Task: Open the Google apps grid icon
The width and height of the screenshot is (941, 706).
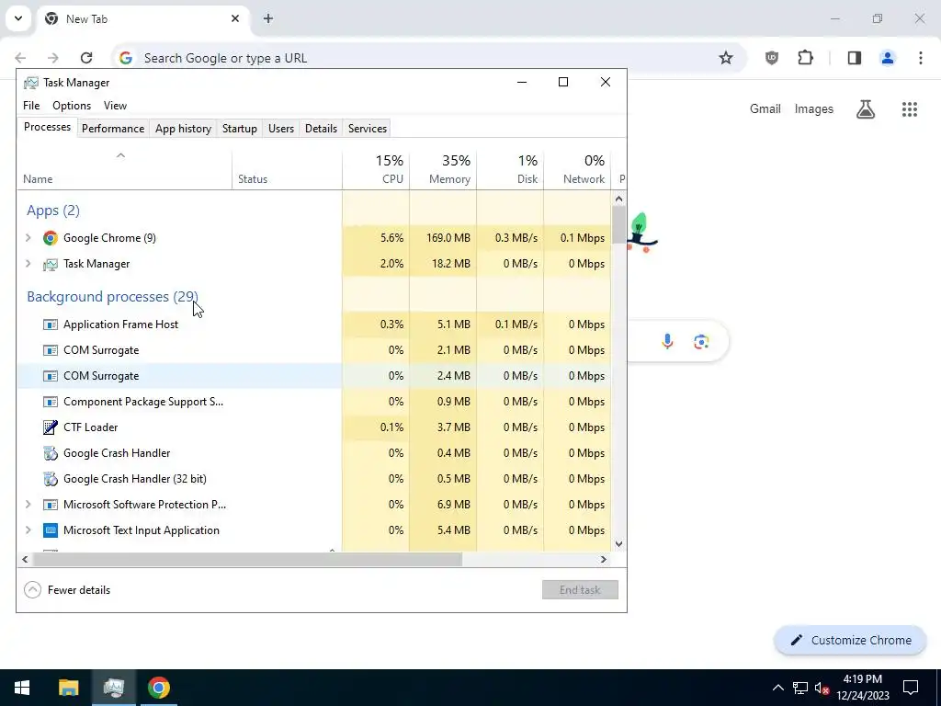Action: coord(910,109)
